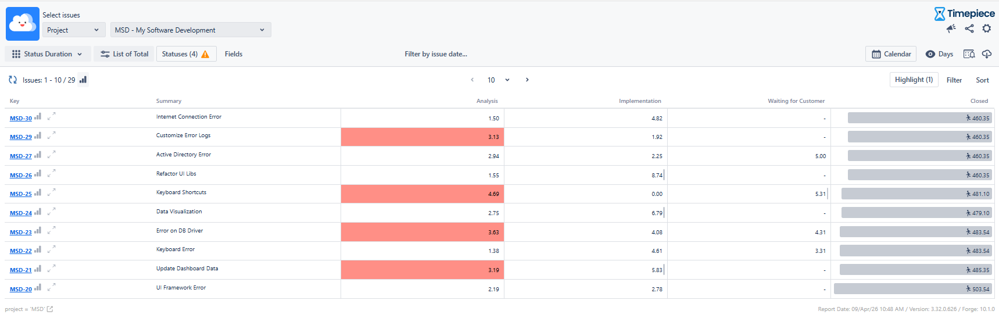Click the bar chart icon next to MSD-25
999x318 pixels.
tap(38, 193)
